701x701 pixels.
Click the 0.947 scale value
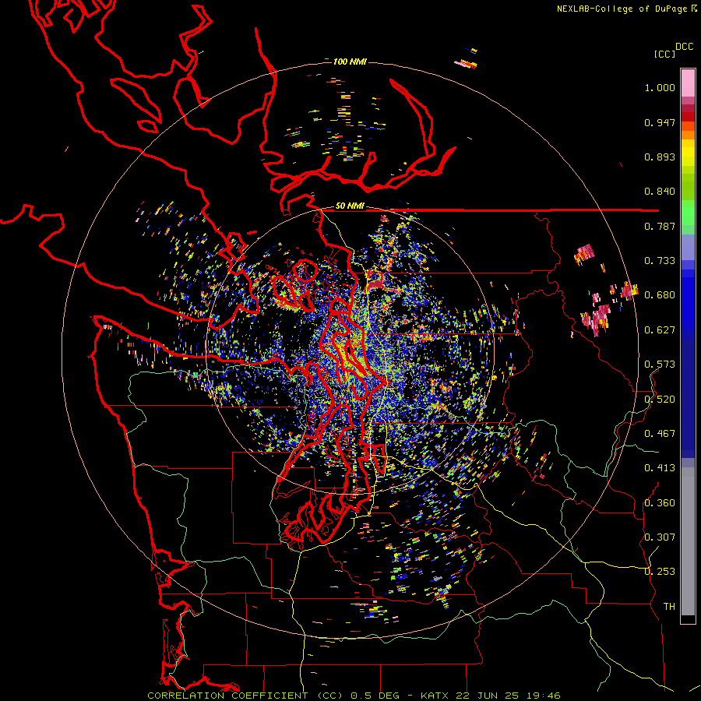point(660,122)
